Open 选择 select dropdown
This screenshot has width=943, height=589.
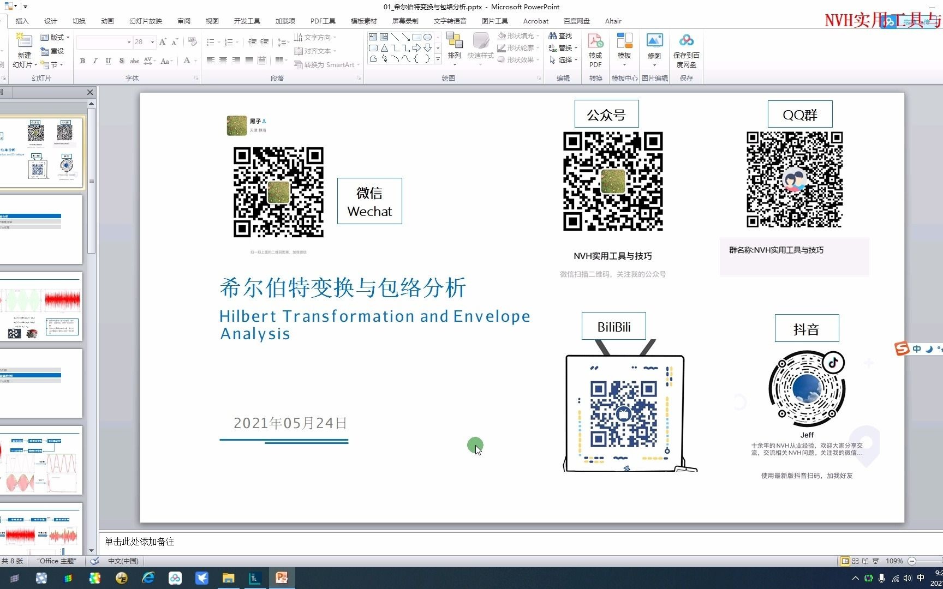tap(563, 59)
